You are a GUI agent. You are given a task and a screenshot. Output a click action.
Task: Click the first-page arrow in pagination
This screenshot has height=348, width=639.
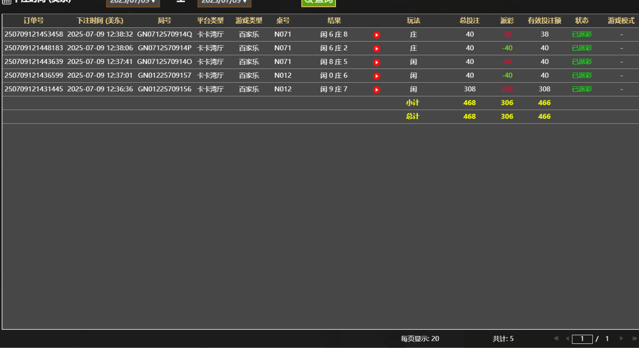(x=555, y=338)
